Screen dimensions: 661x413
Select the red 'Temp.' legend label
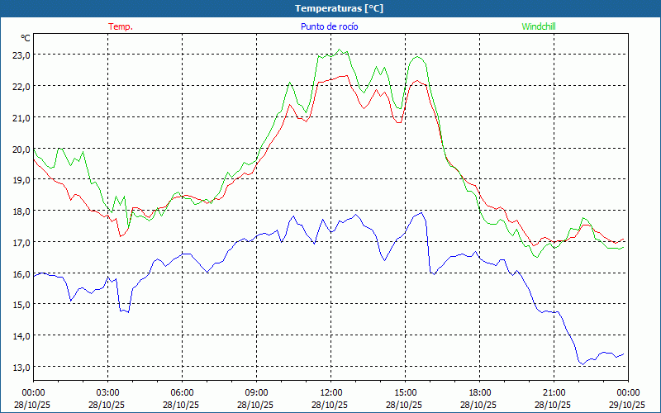(121, 26)
